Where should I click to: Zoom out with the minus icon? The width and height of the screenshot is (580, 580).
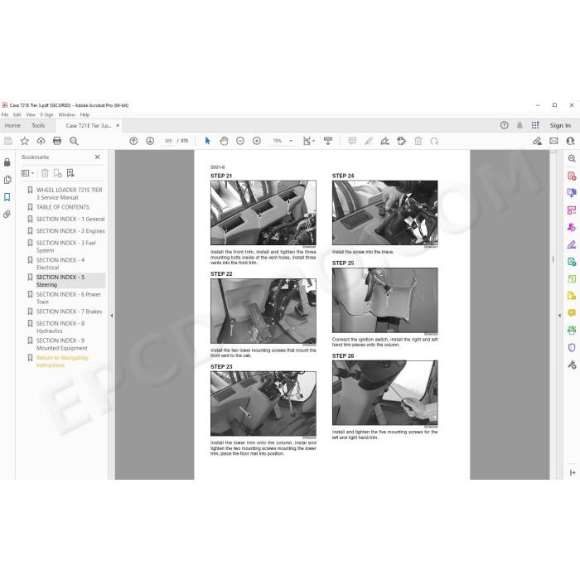coord(240,141)
